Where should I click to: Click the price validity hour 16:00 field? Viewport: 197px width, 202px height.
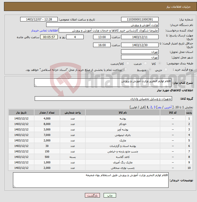click(102, 45)
